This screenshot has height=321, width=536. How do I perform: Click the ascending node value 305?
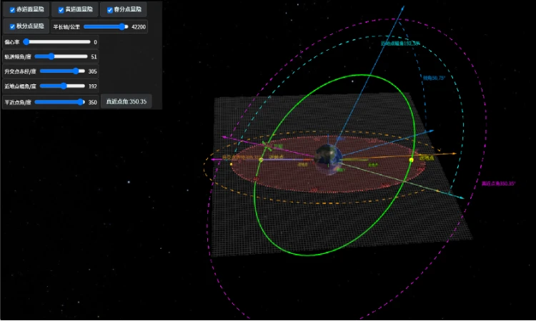[92, 71]
